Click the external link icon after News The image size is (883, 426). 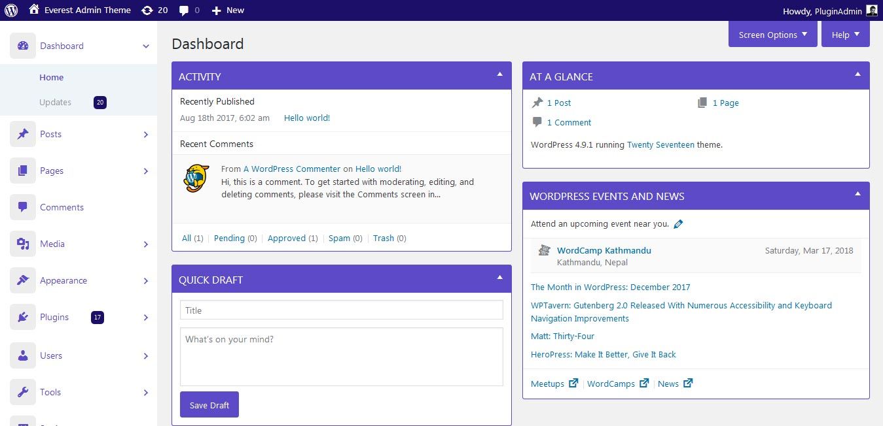point(688,384)
